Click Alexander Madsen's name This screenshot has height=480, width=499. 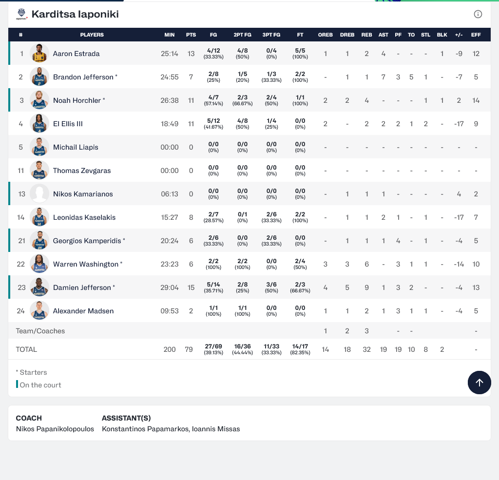pyautogui.click(x=83, y=311)
